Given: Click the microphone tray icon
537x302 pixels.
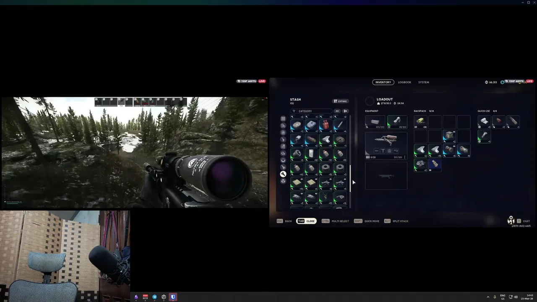Looking at the screenshot, I should (x=495, y=297).
